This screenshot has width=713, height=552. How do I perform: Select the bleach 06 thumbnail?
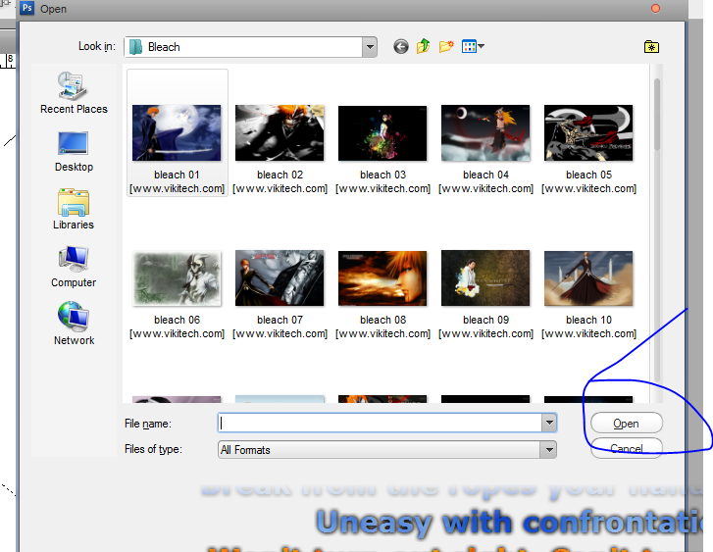pyautogui.click(x=177, y=278)
